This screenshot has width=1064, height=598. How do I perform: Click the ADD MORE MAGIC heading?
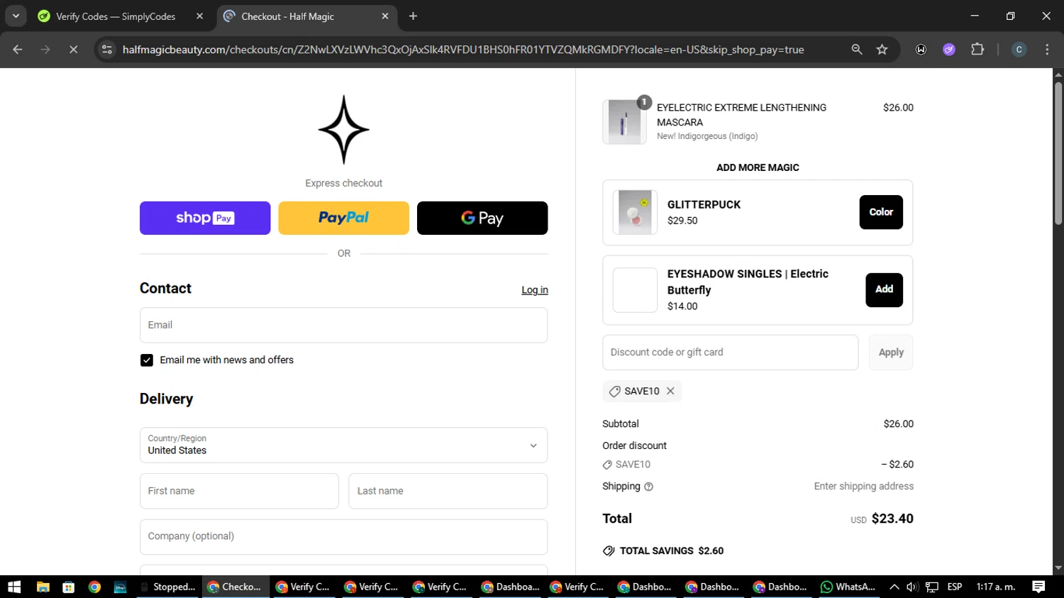tap(758, 167)
